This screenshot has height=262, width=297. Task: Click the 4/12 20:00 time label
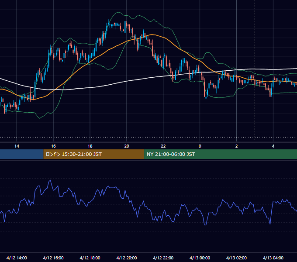pos(127,258)
